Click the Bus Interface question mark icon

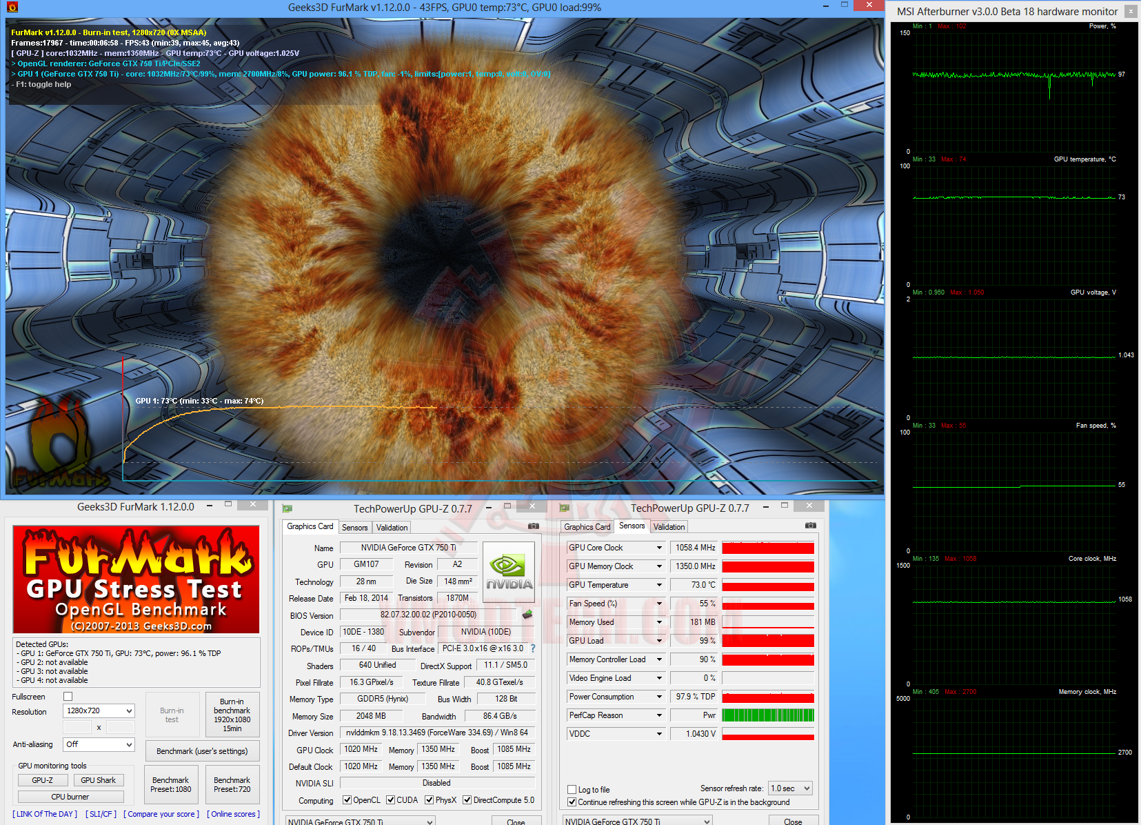tap(533, 648)
